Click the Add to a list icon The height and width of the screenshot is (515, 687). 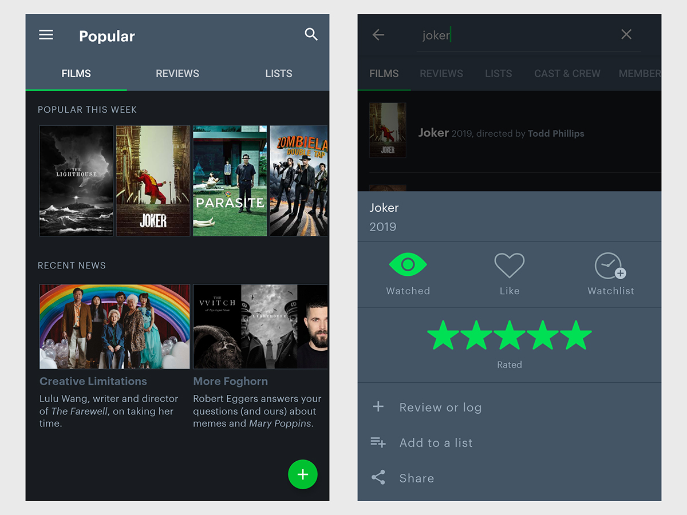coord(378,442)
